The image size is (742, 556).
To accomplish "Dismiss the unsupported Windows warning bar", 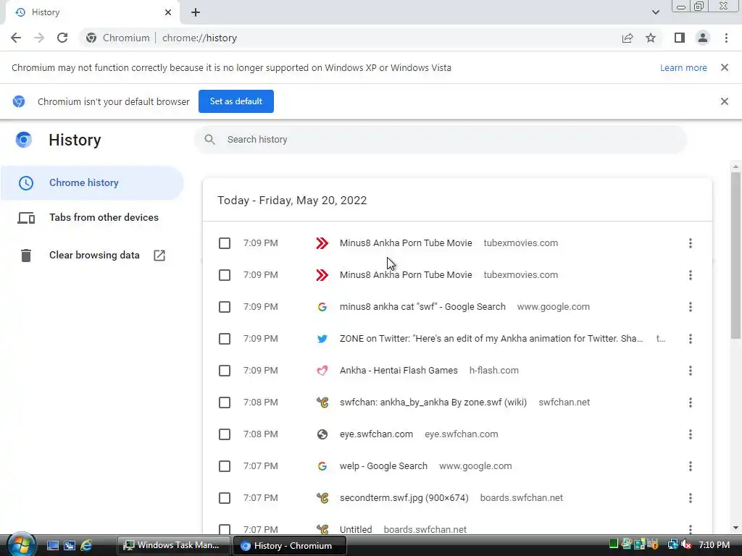I will tap(725, 67).
